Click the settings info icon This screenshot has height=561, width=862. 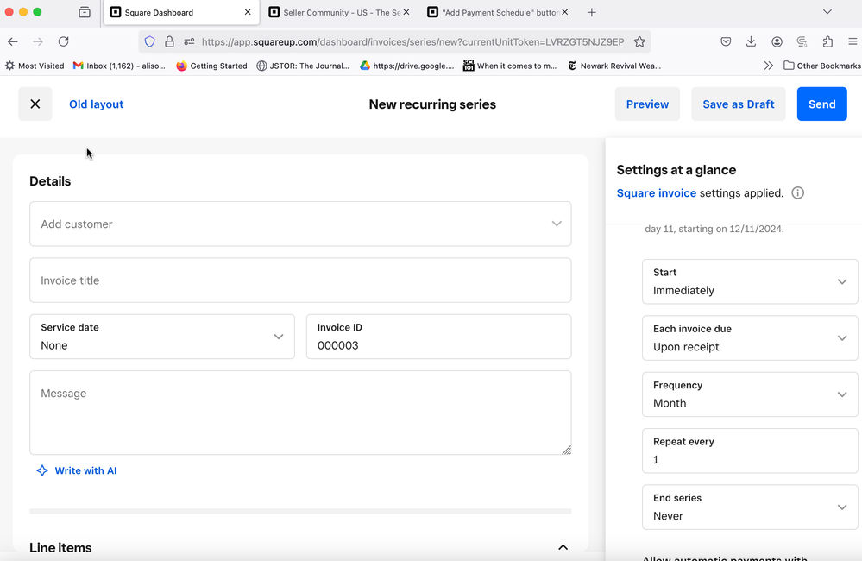point(797,192)
